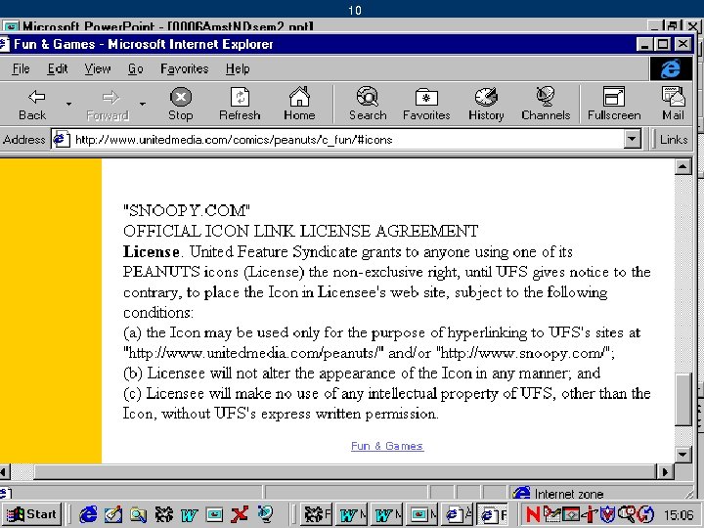Click the system clock showing 15:06

coord(678,514)
